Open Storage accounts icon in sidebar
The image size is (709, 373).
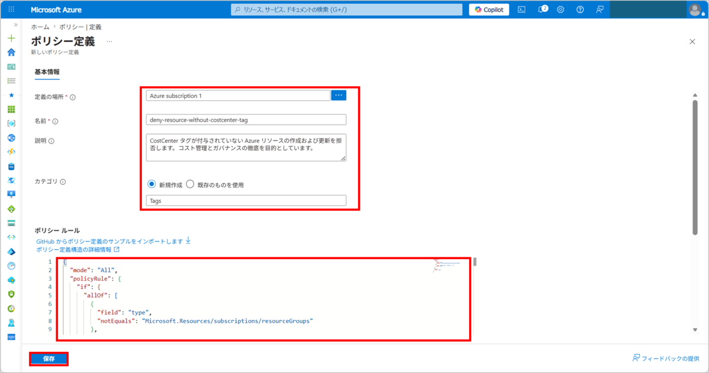[11, 223]
